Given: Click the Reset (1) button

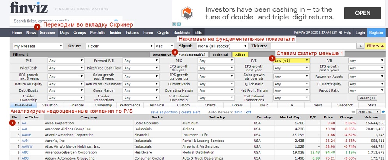Looking at the screenshot, I should click(367, 98).
